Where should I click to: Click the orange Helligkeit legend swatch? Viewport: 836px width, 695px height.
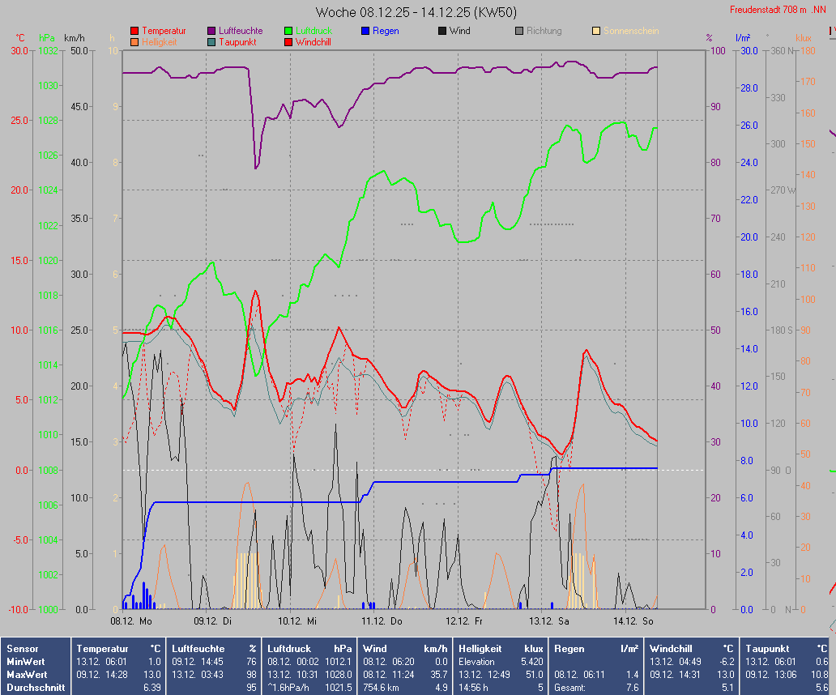point(134,42)
